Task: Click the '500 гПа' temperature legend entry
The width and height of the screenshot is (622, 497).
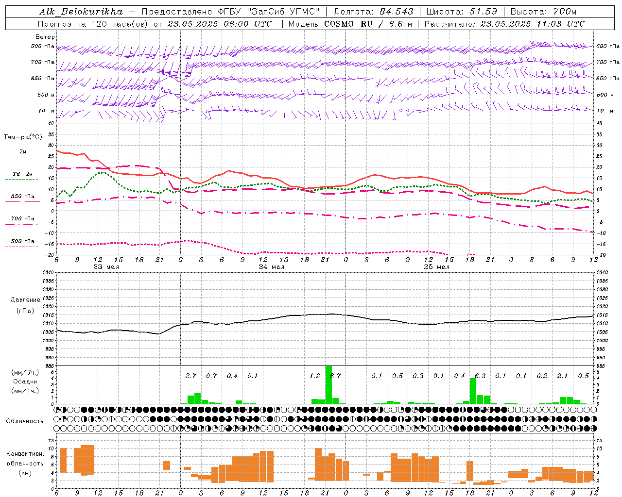Action: (x=23, y=241)
